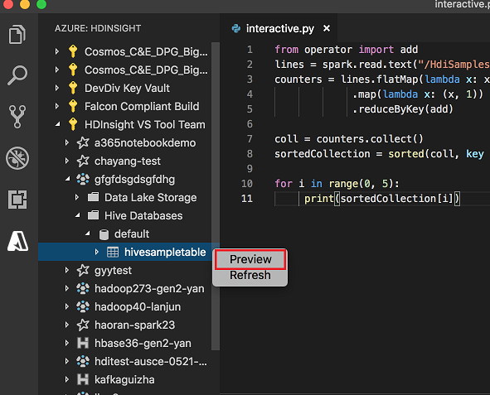Screen dimensions: 490x395
Task: Select hbase36-gen2-yan cluster label
Action: pyautogui.click(x=143, y=343)
